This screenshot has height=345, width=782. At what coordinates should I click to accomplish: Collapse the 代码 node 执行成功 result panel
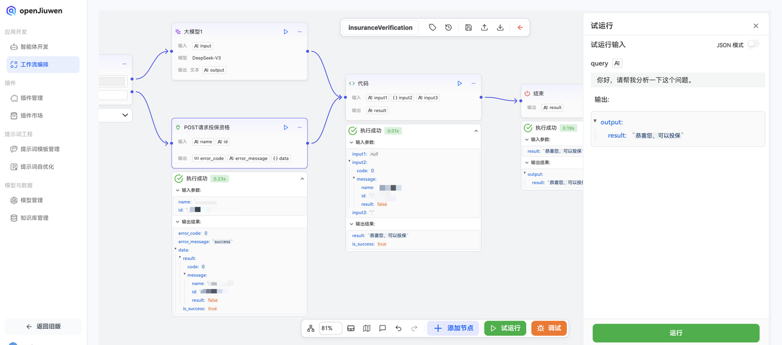point(476,130)
